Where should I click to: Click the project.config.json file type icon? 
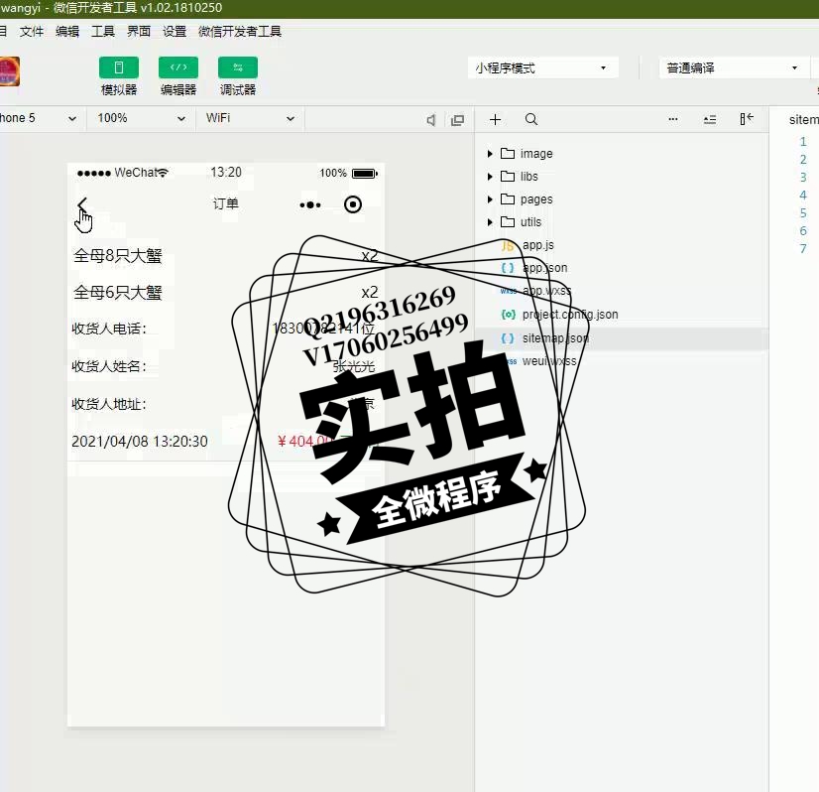click(508, 315)
